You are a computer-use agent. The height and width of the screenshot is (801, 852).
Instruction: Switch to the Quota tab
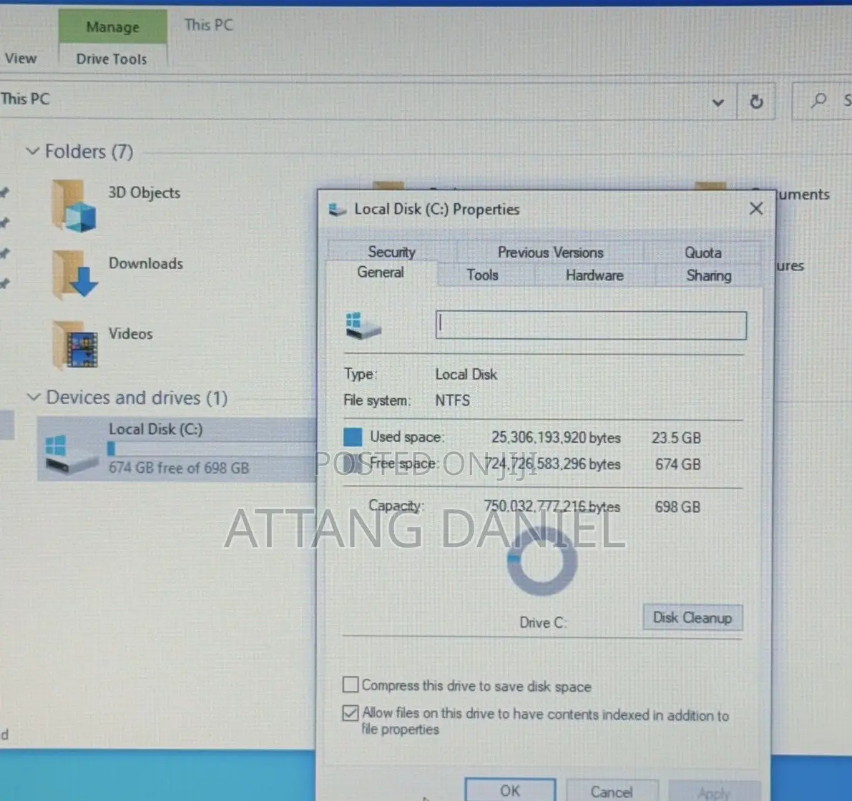pyautogui.click(x=703, y=252)
